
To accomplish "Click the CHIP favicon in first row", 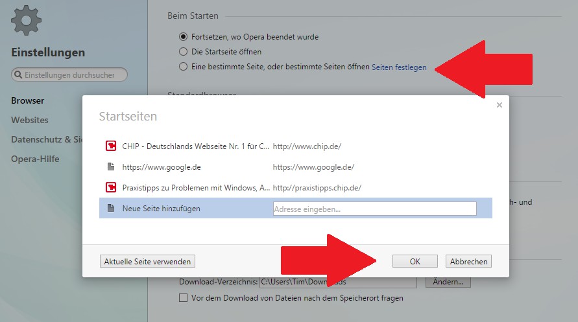I will (x=110, y=146).
